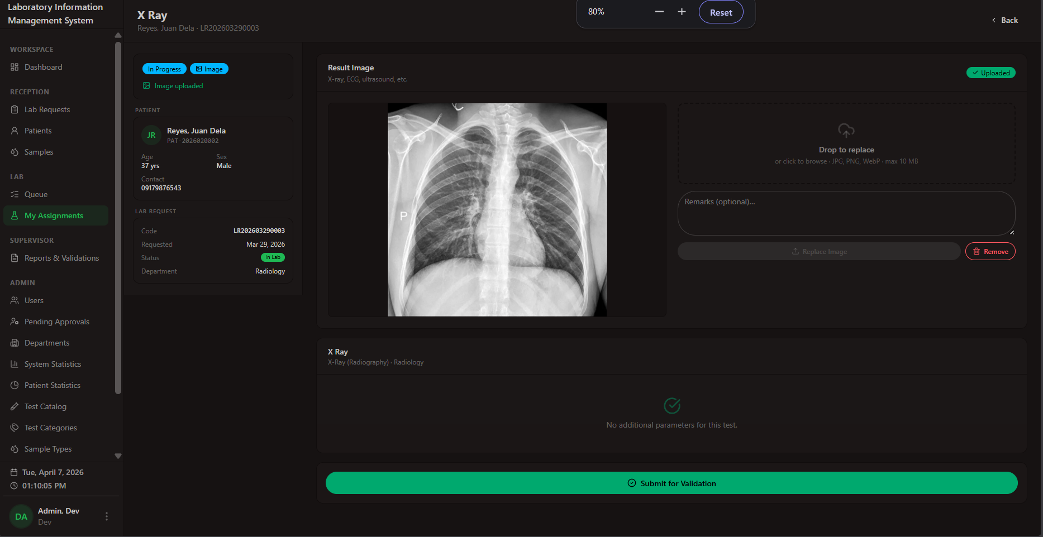Image resolution: width=1043 pixels, height=537 pixels.
Task: Click the 80% zoom value
Action: (x=596, y=12)
